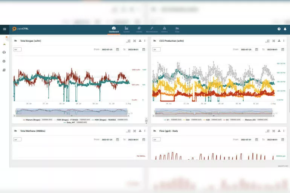
Task: Go to the warning-triangle Alerts tab
Action: pos(165,30)
